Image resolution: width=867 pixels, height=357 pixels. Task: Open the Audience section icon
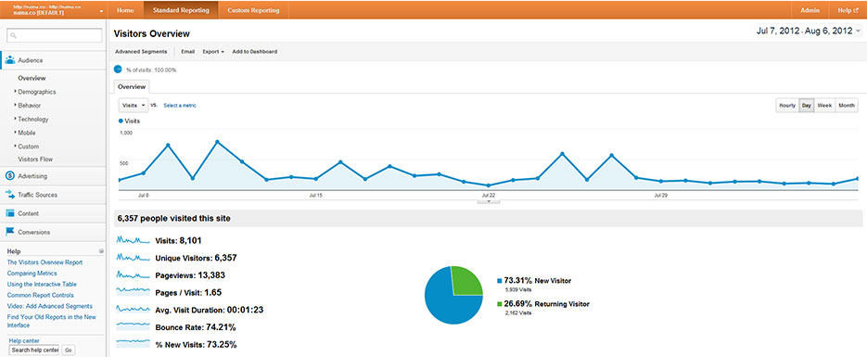click(10, 60)
